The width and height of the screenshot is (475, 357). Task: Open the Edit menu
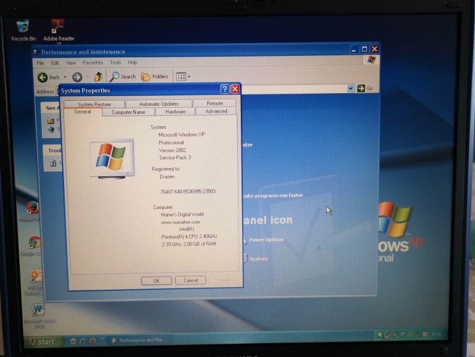[55, 63]
